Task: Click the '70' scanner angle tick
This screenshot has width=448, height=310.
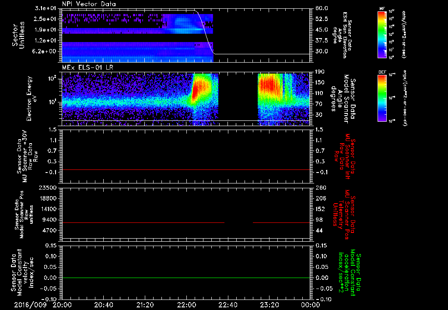Action: 319,104
